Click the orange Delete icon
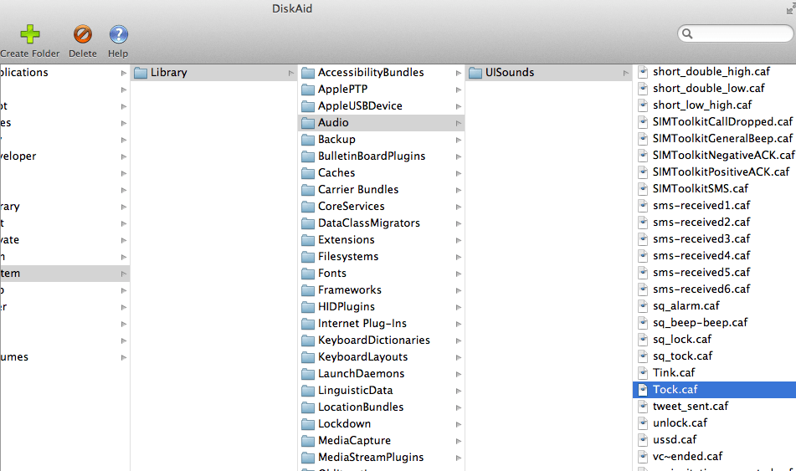Image resolution: width=796 pixels, height=471 pixels. click(82, 34)
